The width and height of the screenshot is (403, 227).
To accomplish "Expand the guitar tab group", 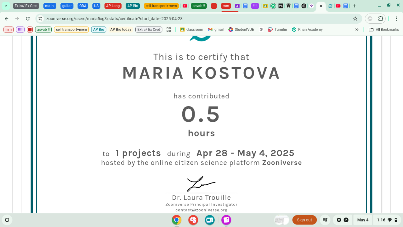I will coord(67,6).
